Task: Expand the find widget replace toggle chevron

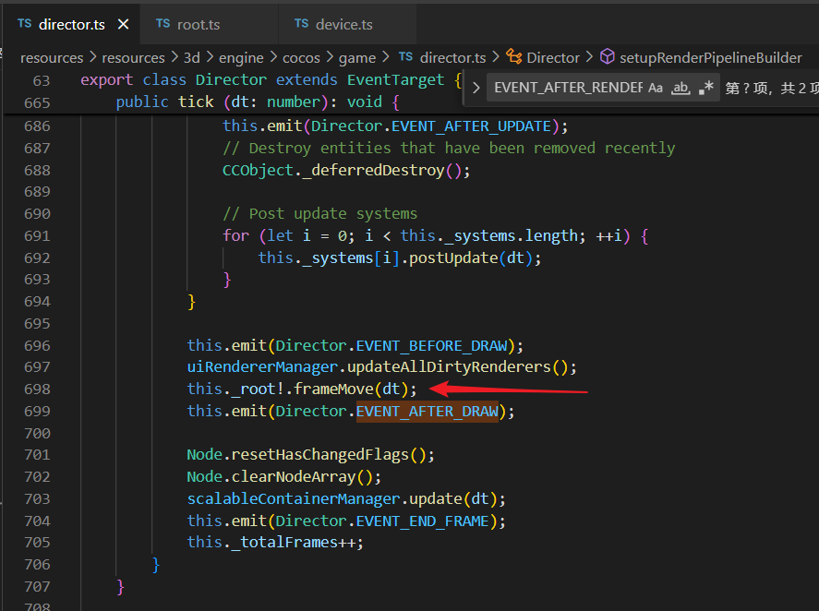Action: 476,88
